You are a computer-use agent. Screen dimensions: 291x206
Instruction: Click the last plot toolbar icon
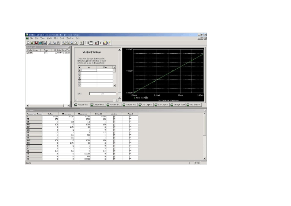[109, 43]
